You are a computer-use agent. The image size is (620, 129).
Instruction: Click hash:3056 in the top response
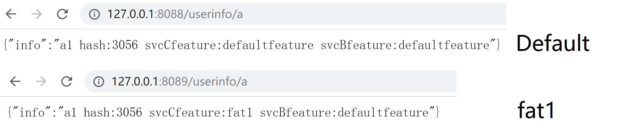tap(109, 45)
